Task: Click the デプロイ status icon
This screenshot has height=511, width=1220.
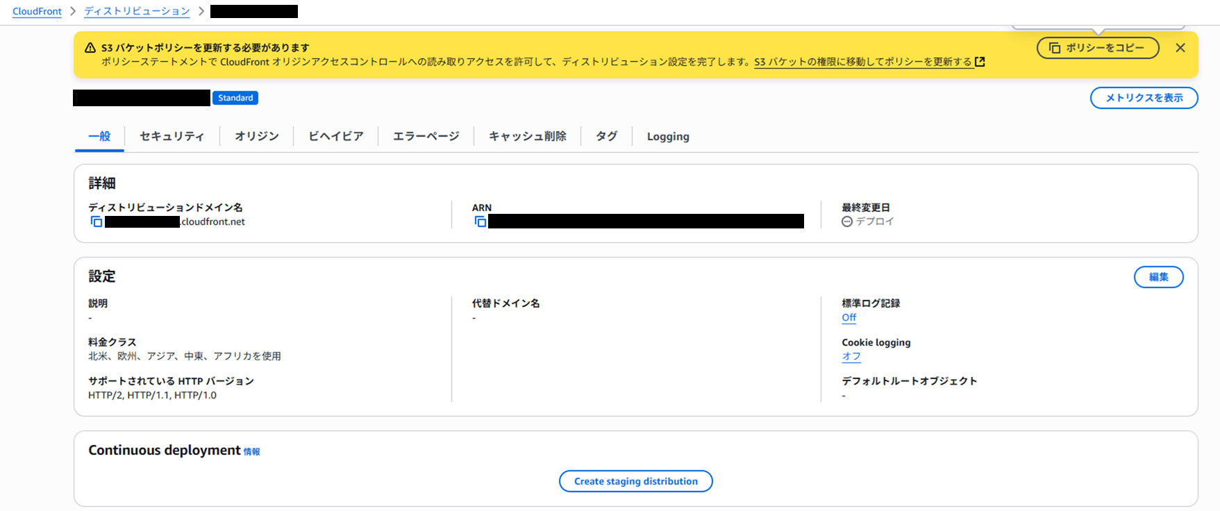Action: (x=847, y=221)
